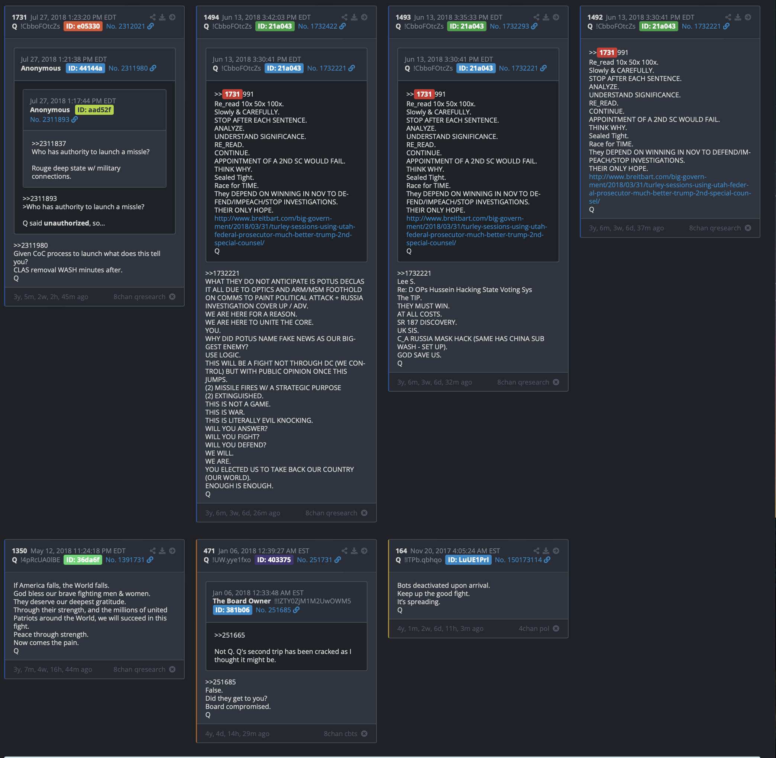776x758 pixels.
Task: Click red 1731 reference badge quoted in post 1493
Action: tap(424, 94)
